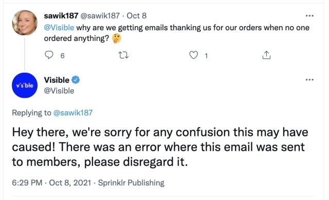Click the Visible account display name
Image resolution: width=329 pixels, height=200 pixels.
click(x=57, y=80)
